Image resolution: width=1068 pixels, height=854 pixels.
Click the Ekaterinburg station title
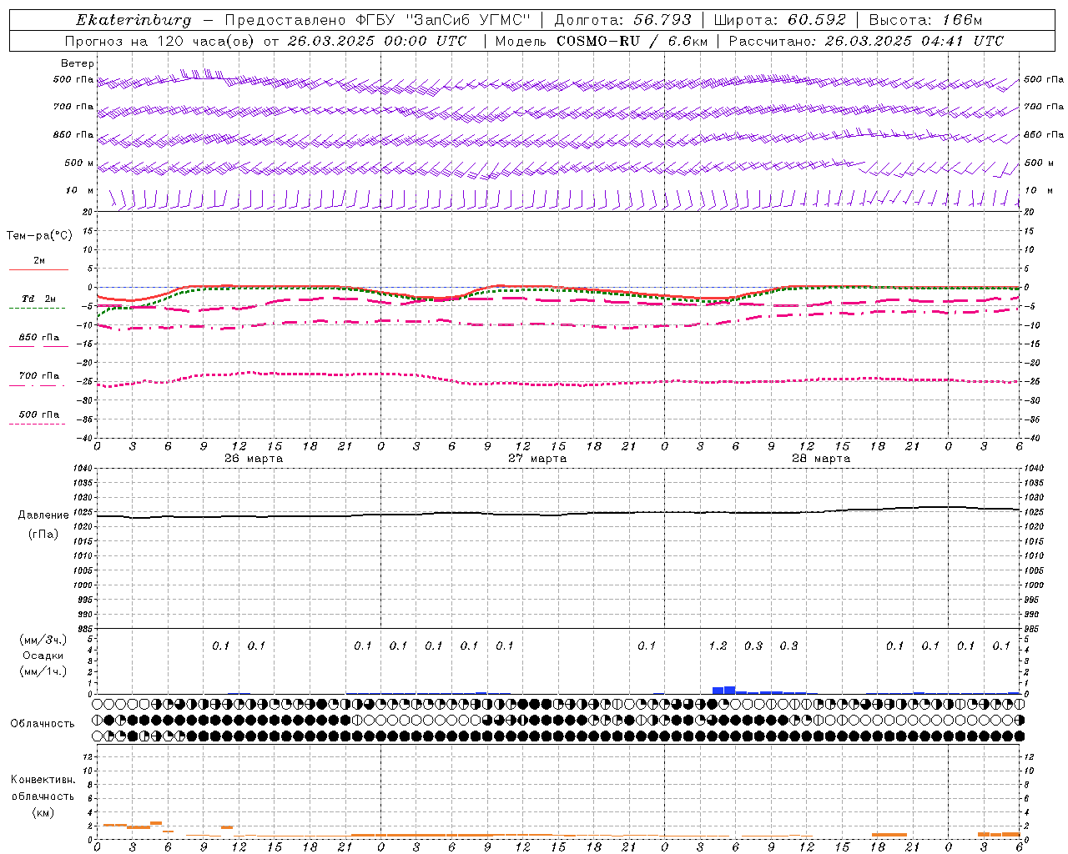point(133,20)
